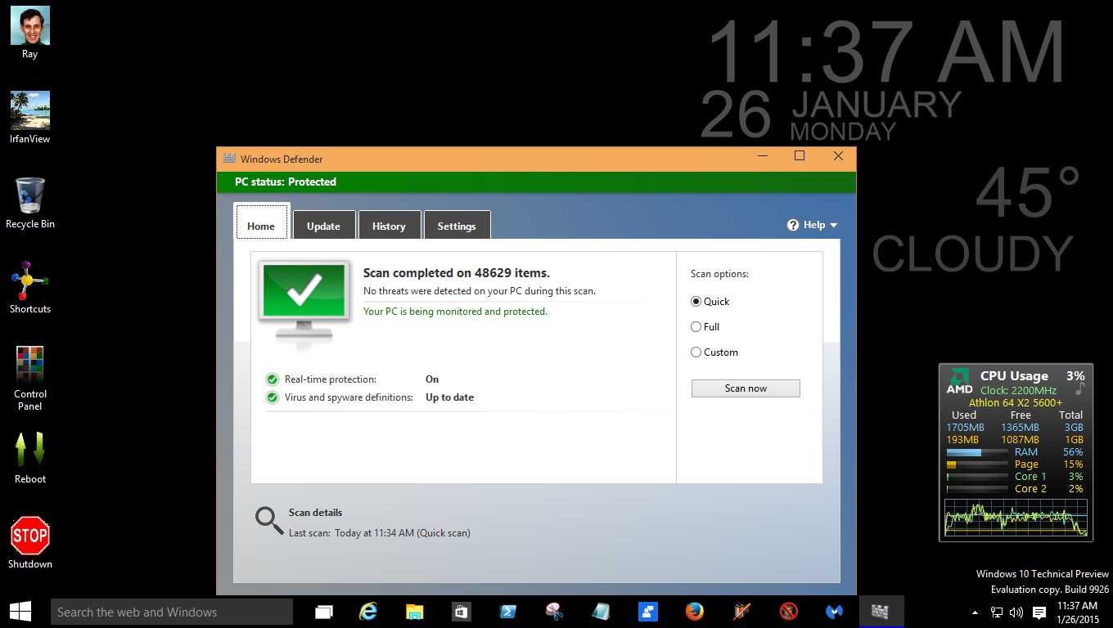Viewport: 1113px width, 628px height.
Task: Launch PowerShell from the taskbar
Action: [x=507, y=612]
